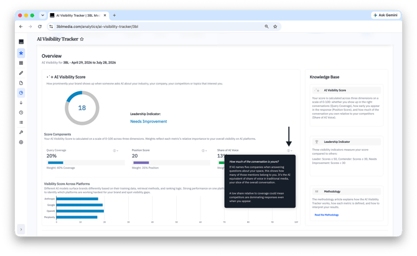The width and height of the screenshot is (417, 256).
Task: Click the list icon in sidebar
Action: 21,122
